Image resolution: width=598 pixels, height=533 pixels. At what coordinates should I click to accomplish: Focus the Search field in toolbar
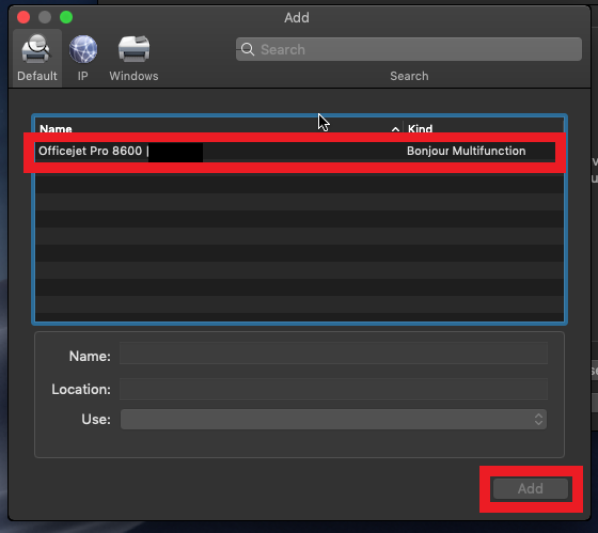point(409,49)
